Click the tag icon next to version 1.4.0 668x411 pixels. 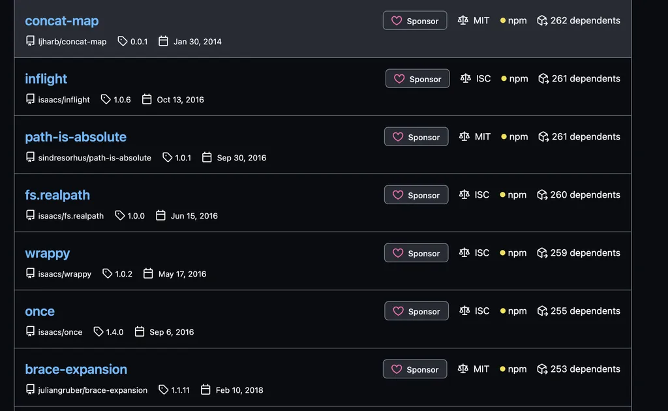(x=99, y=331)
